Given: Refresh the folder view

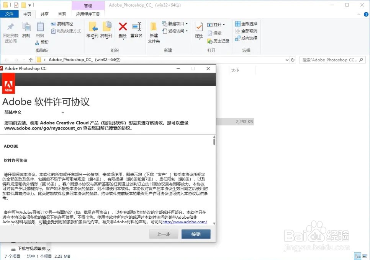Looking at the screenshot, I should 293,60.
